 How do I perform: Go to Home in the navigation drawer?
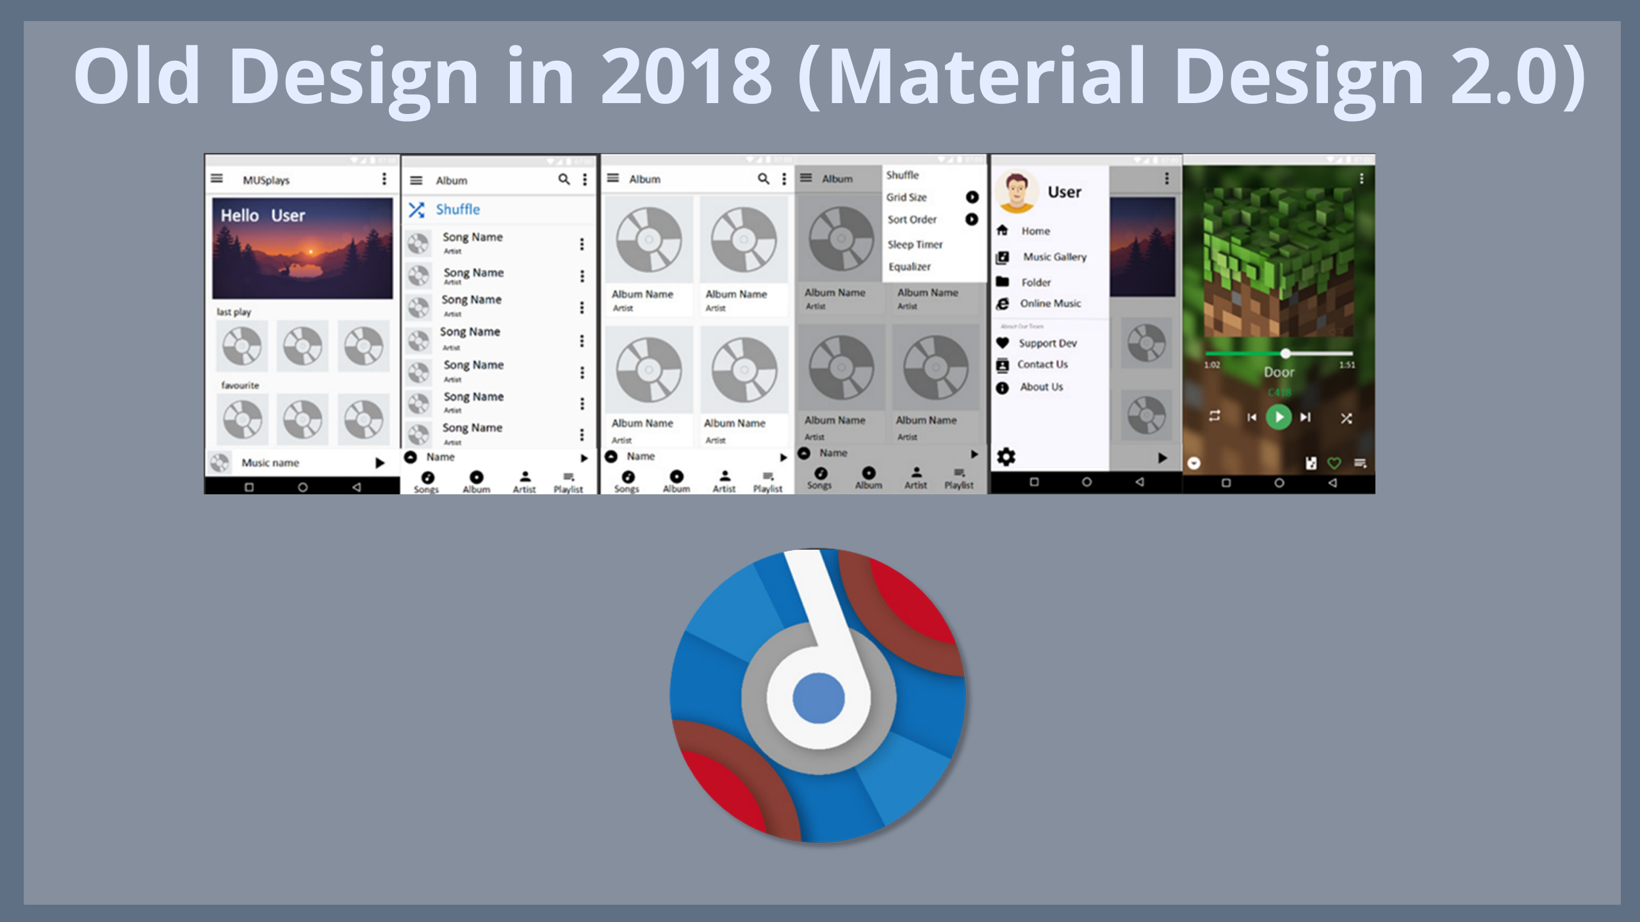(x=1036, y=231)
